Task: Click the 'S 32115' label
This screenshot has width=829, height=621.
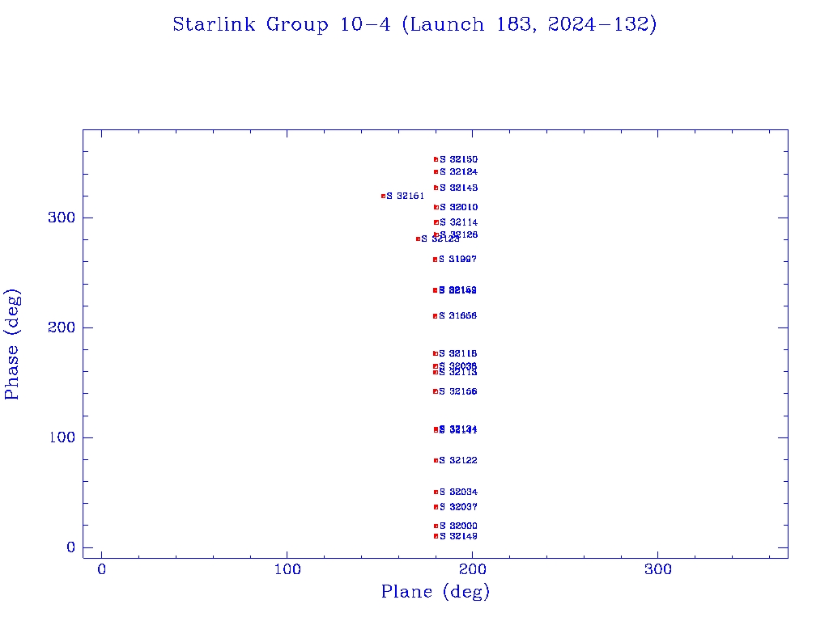Action: coord(458,353)
